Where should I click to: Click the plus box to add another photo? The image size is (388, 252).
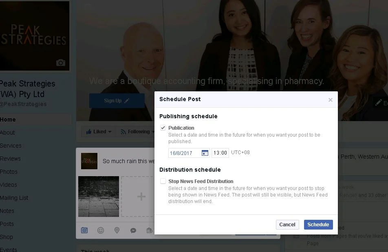coord(139,197)
